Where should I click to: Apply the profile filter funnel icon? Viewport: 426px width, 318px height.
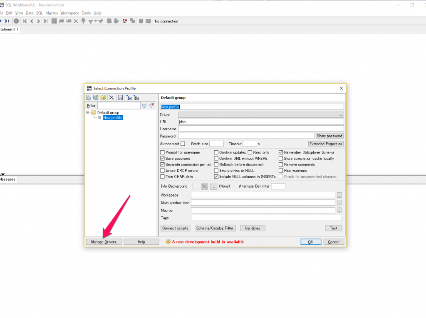click(144, 106)
